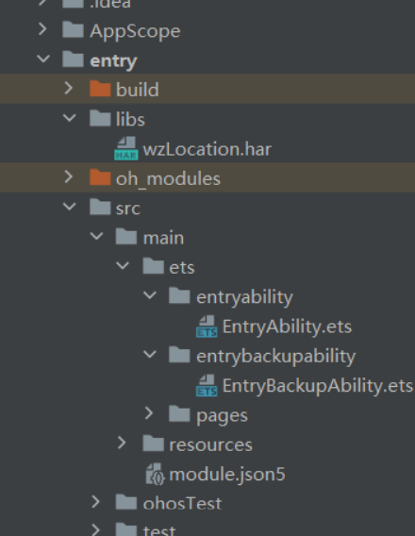This screenshot has width=415, height=536.
Task: Collapse the src folder
Action: click(x=70, y=207)
